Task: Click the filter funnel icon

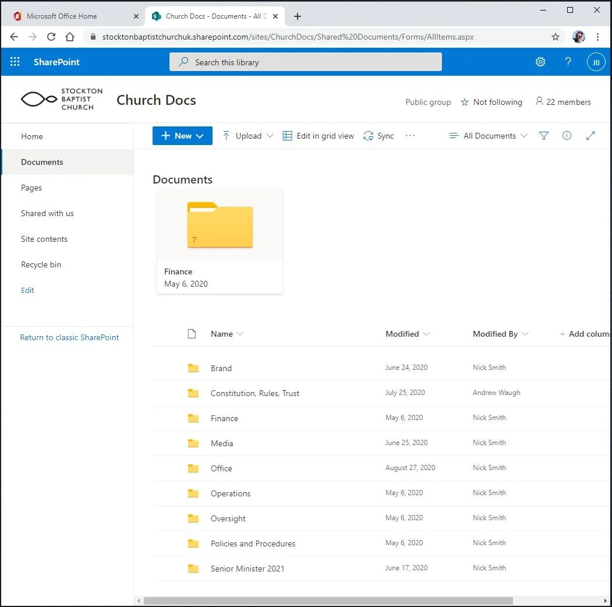Action: pos(543,136)
